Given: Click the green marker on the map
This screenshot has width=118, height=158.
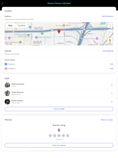Looking at the screenshot, I should [x=42, y=33].
